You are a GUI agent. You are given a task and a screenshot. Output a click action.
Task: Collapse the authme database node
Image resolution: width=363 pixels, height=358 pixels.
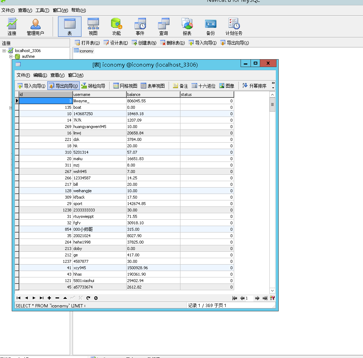coord(11,56)
